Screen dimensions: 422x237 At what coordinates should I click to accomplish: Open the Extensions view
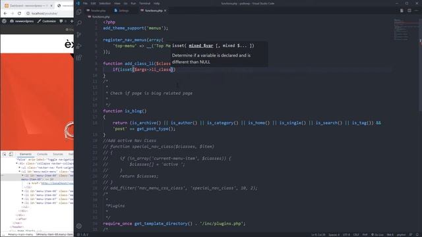[x=79, y=58]
